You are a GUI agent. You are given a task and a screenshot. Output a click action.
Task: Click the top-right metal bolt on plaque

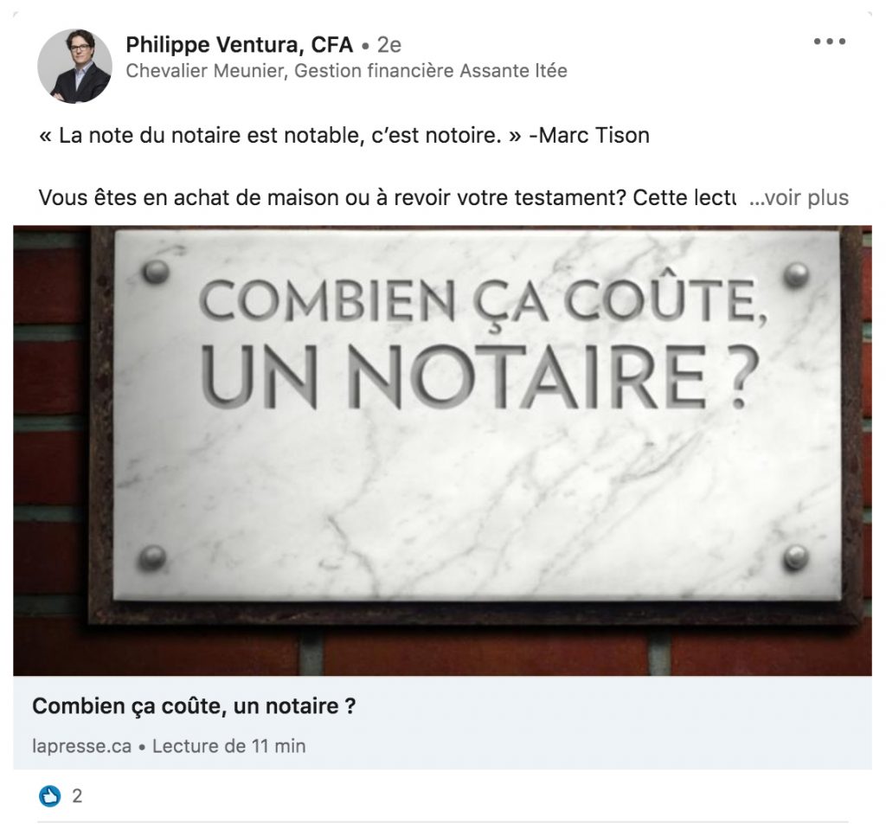pyautogui.click(x=796, y=274)
